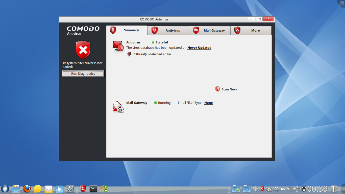Switch to the Antivirus tab
Viewport: 345px width, 194px height.
[168, 31]
